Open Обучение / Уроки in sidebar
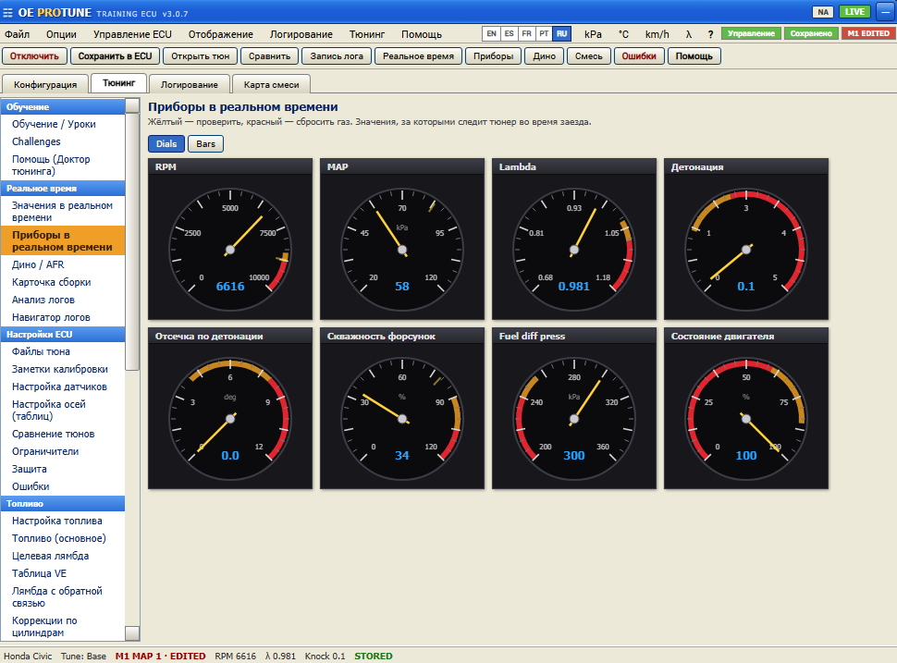The height and width of the screenshot is (663, 897). coord(62,124)
